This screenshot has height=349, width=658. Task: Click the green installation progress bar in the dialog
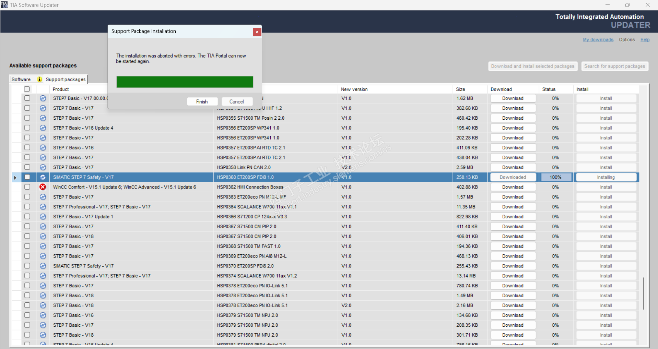(x=185, y=82)
